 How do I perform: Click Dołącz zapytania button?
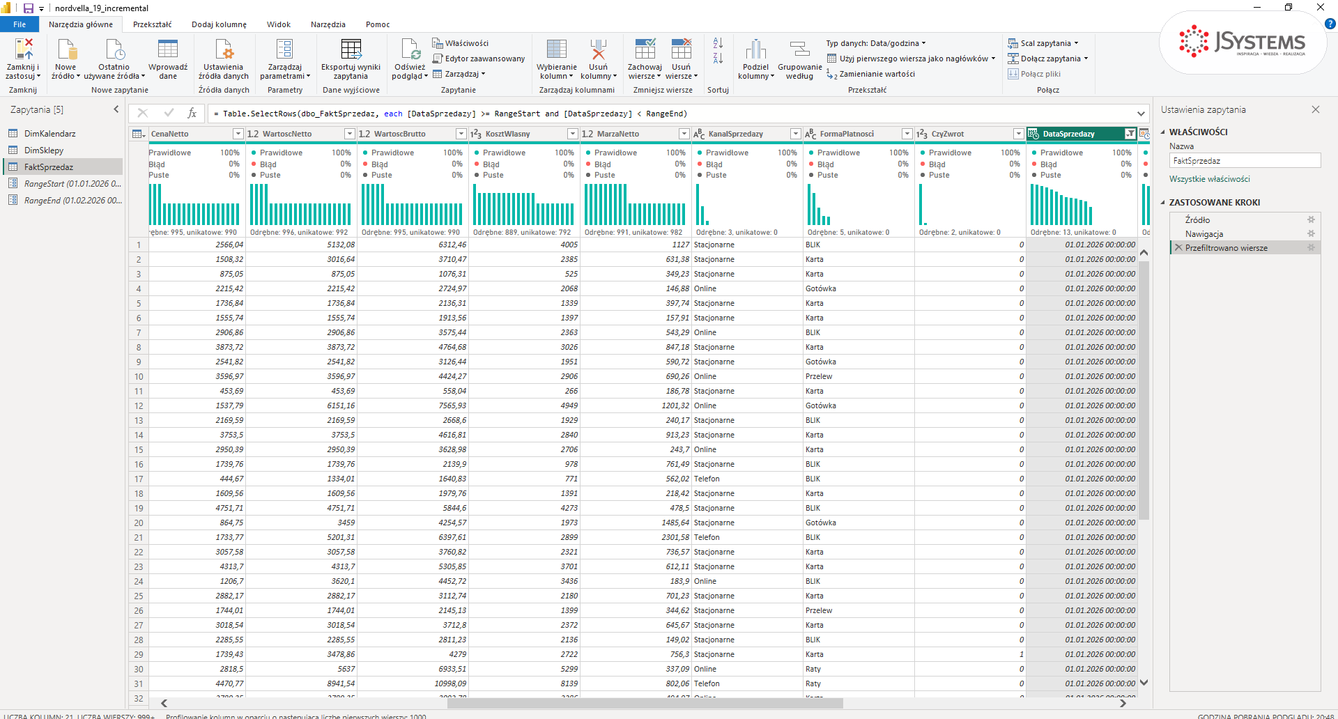point(1047,59)
